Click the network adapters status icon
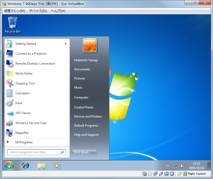 tap(155, 174)
